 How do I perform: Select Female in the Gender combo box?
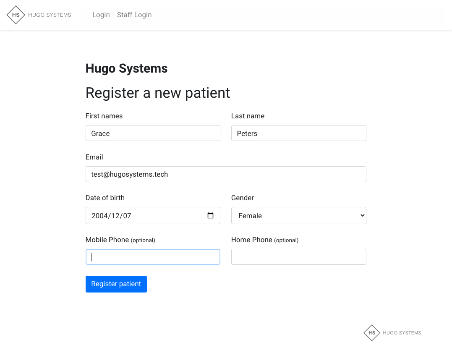click(x=298, y=215)
